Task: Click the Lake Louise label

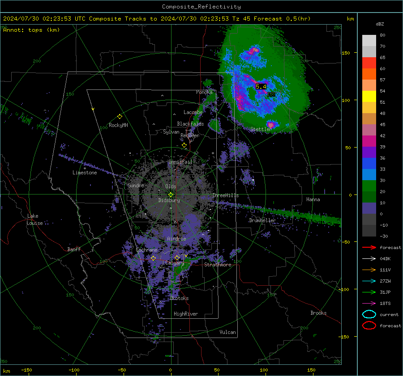Action: click(x=34, y=220)
